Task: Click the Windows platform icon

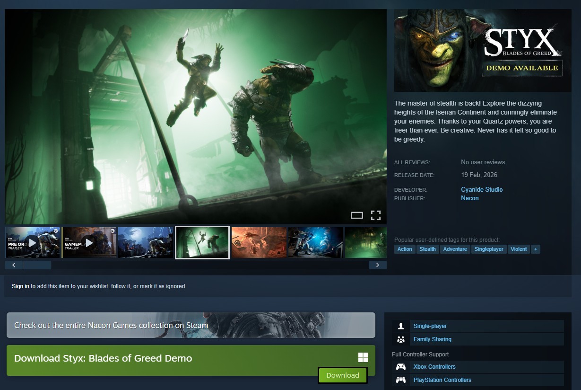Action: click(x=363, y=357)
